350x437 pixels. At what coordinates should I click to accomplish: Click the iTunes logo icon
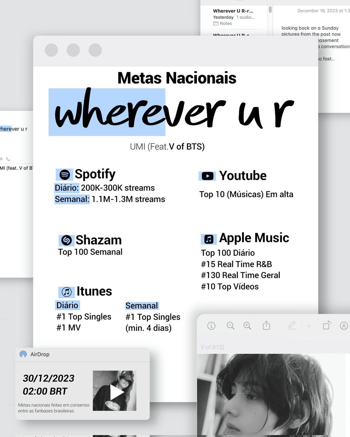[x=66, y=292]
